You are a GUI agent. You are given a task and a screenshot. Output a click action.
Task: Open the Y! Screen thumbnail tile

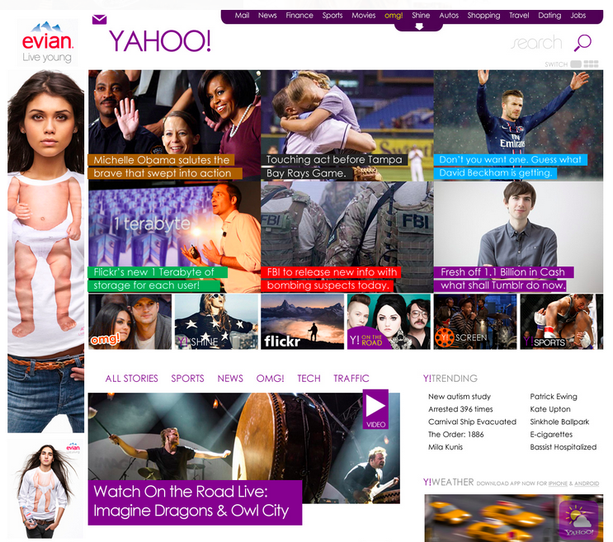point(475,322)
